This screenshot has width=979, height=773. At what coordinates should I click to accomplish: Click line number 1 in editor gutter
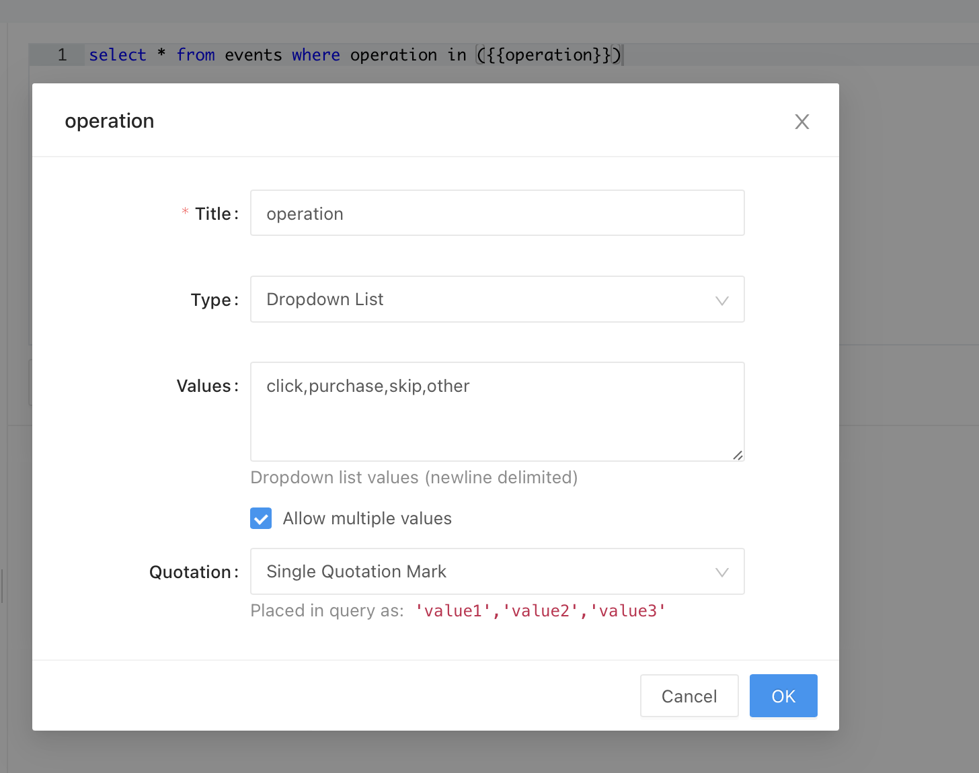coord(63,55)
